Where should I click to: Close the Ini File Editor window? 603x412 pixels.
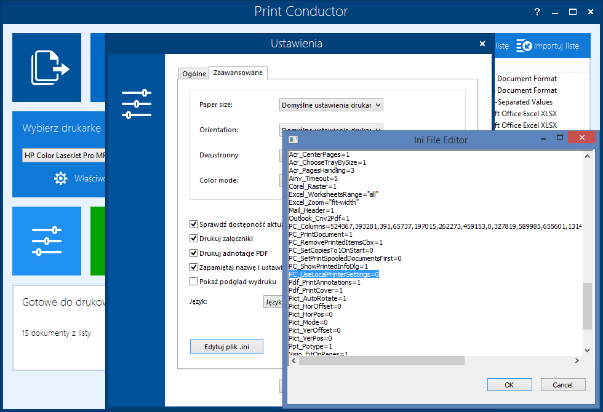(x=582, y=137)
